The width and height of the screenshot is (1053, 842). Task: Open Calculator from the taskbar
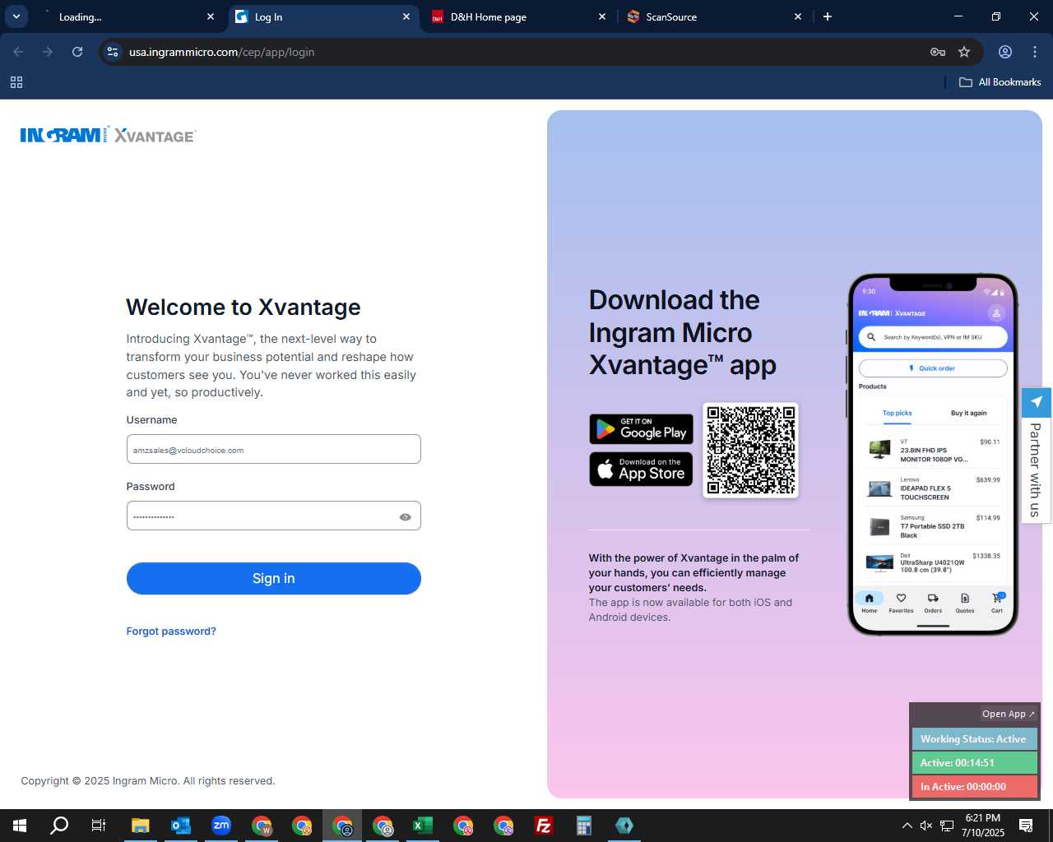click(x=584, y=826)
